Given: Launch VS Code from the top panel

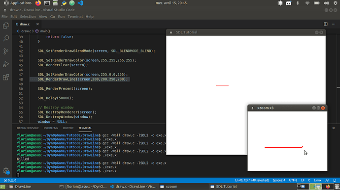Looking at the screenshot, I should pyautogui.click(x=80, y=3).
